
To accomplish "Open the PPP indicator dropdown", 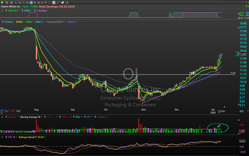I will pyautogui.click(x=92, y=117).
